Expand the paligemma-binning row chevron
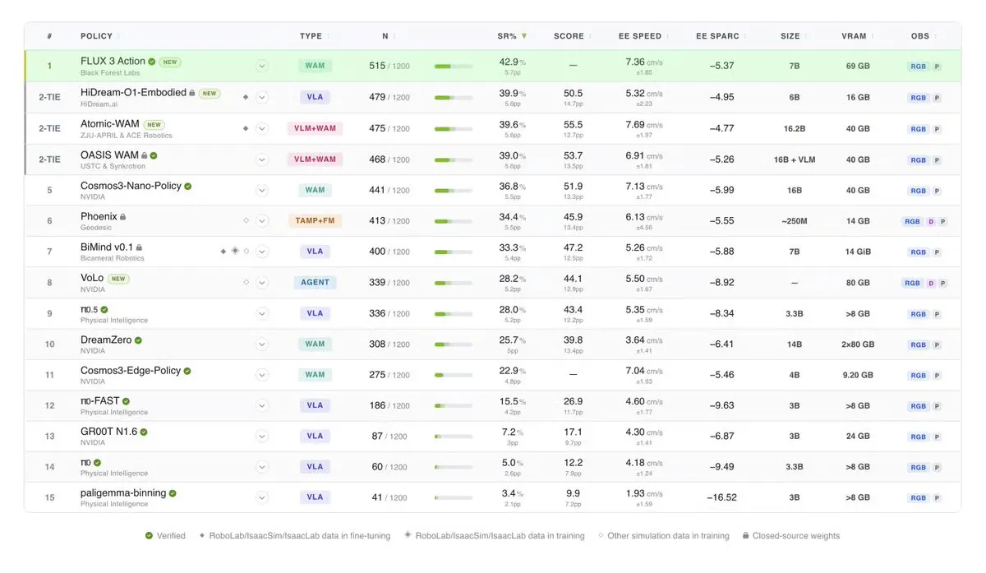The width and height of the screenshot is (986, 573). (262, 497)
